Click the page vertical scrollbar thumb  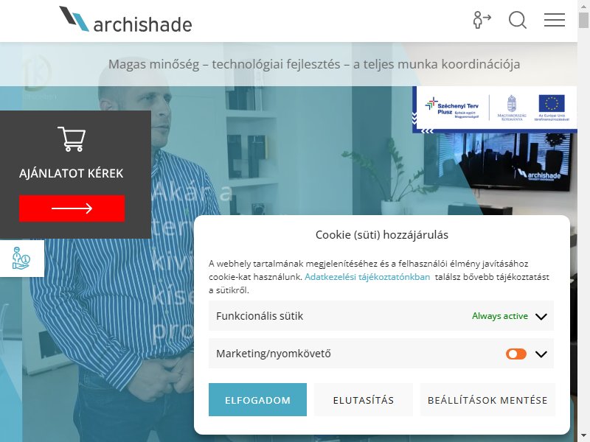[583, 21]
